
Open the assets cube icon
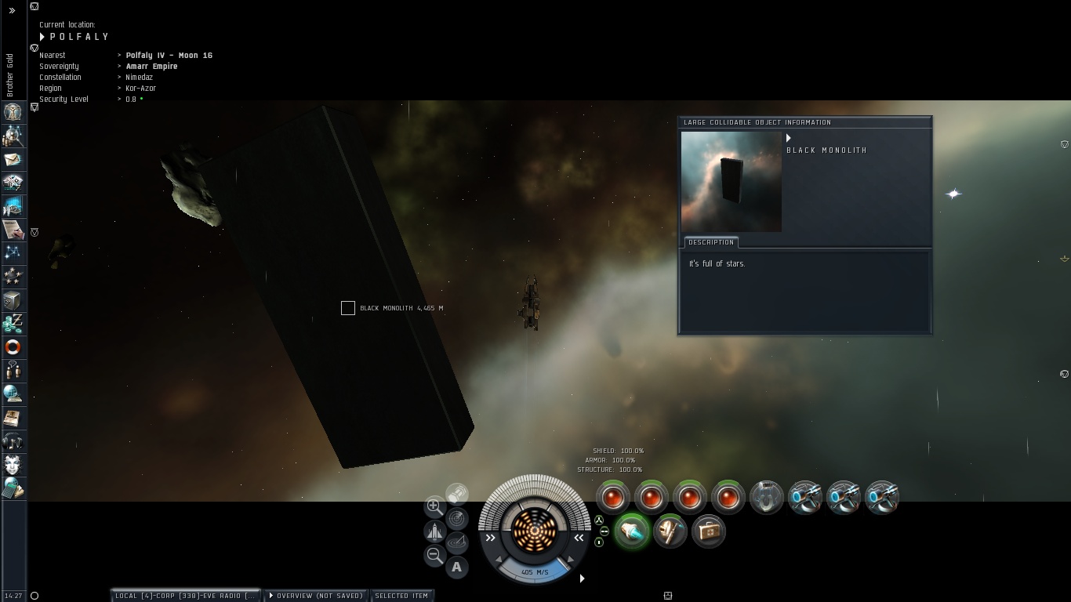tap(13, 300)
